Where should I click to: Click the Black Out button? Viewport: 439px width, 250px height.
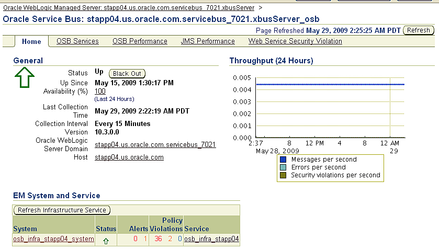[x=127, y=74]
